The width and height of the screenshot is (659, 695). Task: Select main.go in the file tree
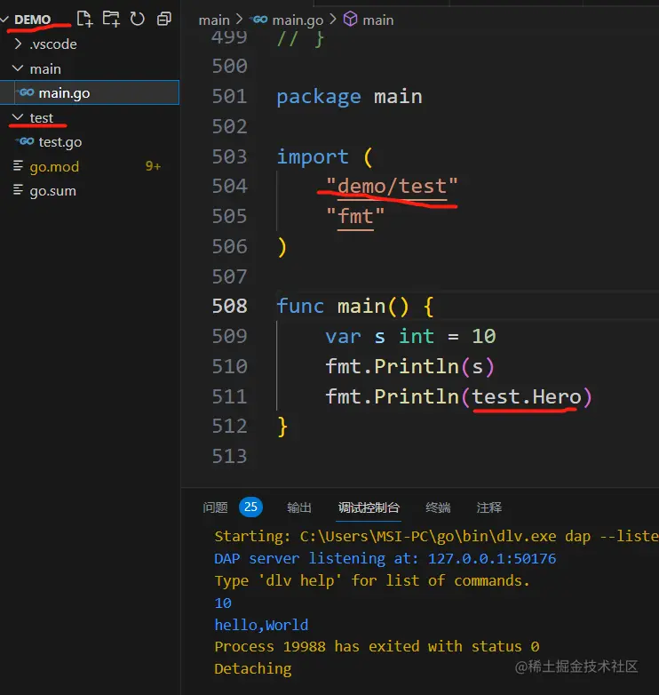90,92
